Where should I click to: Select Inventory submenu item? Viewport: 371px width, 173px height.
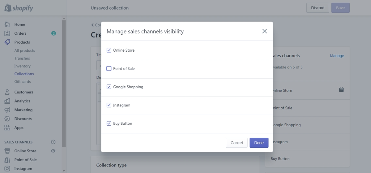[23, 66]
